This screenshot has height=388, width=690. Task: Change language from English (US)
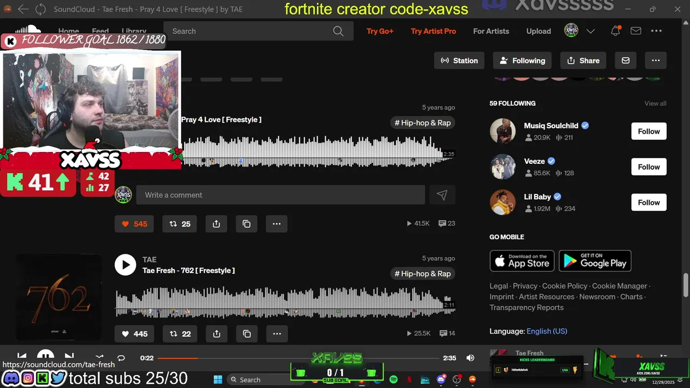547,331
